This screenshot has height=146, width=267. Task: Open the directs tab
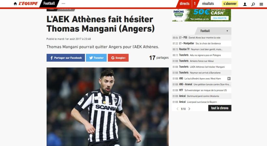185,4
